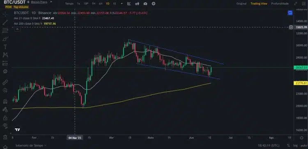308x149 pixels.
Task: Click the 04 Mar '23 date marker
Action: click(x=75, y=138)
